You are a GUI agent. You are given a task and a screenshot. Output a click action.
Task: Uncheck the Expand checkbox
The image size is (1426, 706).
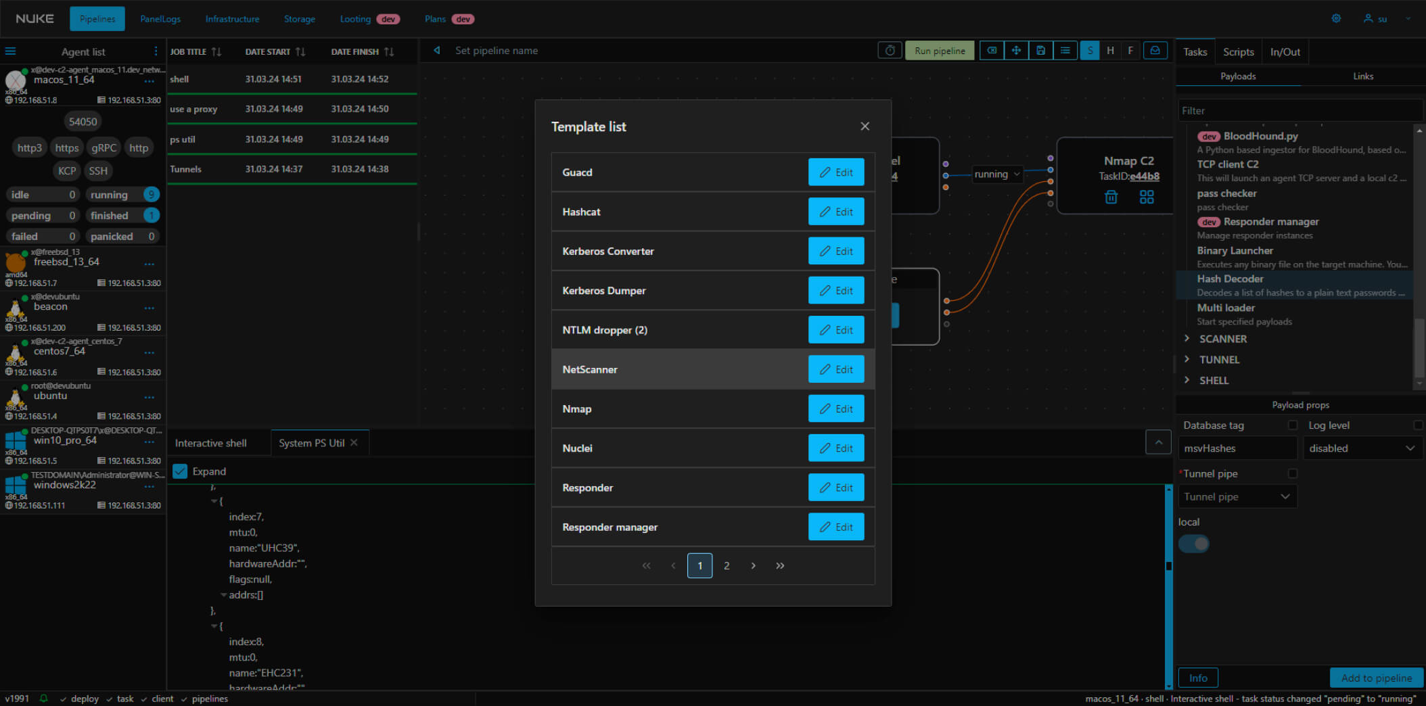pos(180,471)
